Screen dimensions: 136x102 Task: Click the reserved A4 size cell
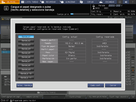[105, 43]
